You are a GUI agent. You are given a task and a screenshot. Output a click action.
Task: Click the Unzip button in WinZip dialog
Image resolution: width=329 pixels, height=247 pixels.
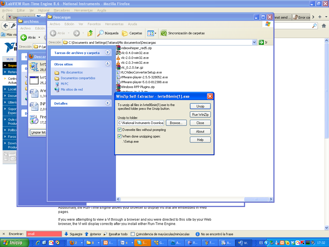click(x=200, y=106)
